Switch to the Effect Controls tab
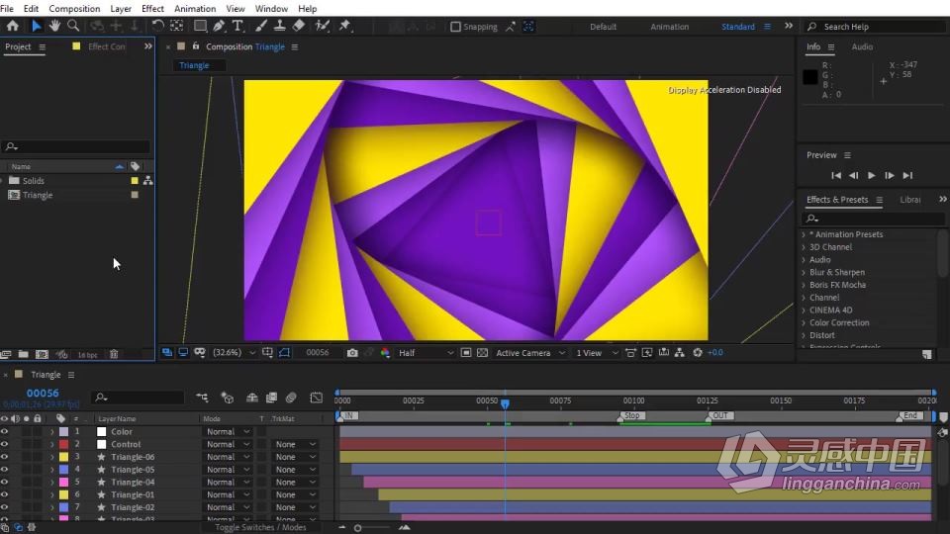The height and width of the screenshot is (534, 950). click(107, 46)
